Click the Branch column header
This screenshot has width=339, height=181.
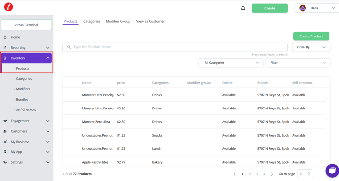263,83
